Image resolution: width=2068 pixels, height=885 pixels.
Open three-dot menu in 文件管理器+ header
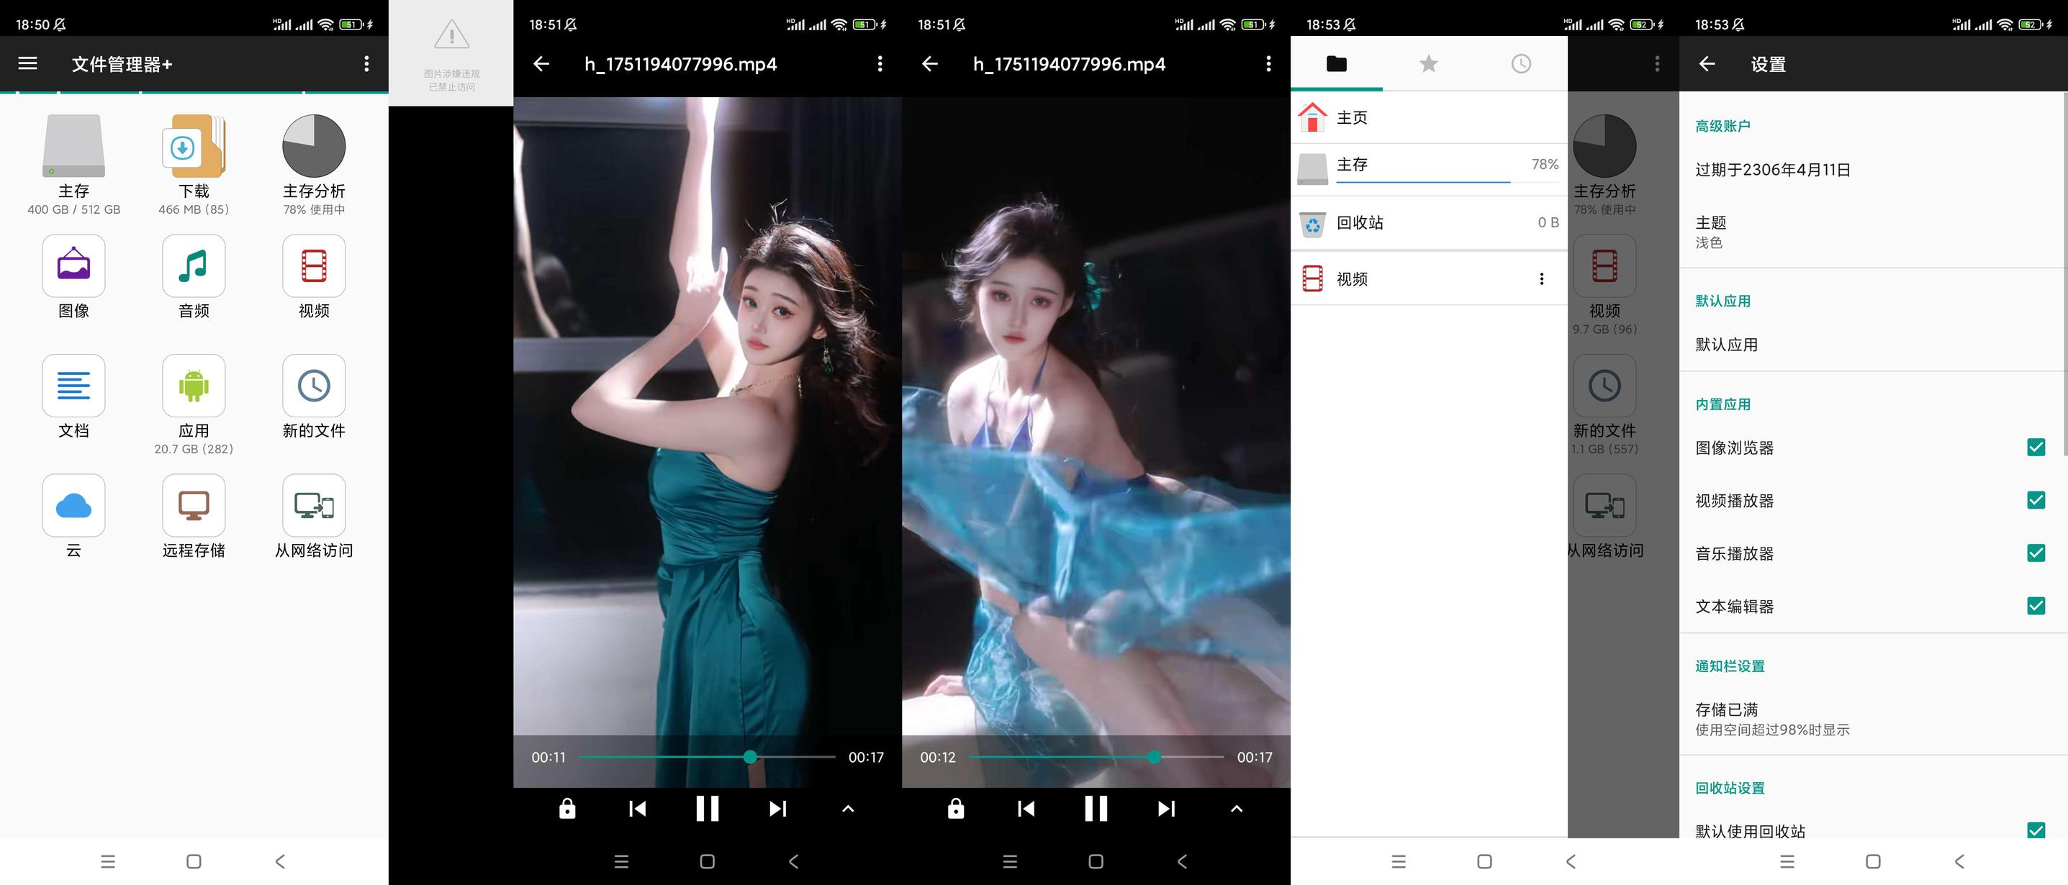tap(366, 63)
